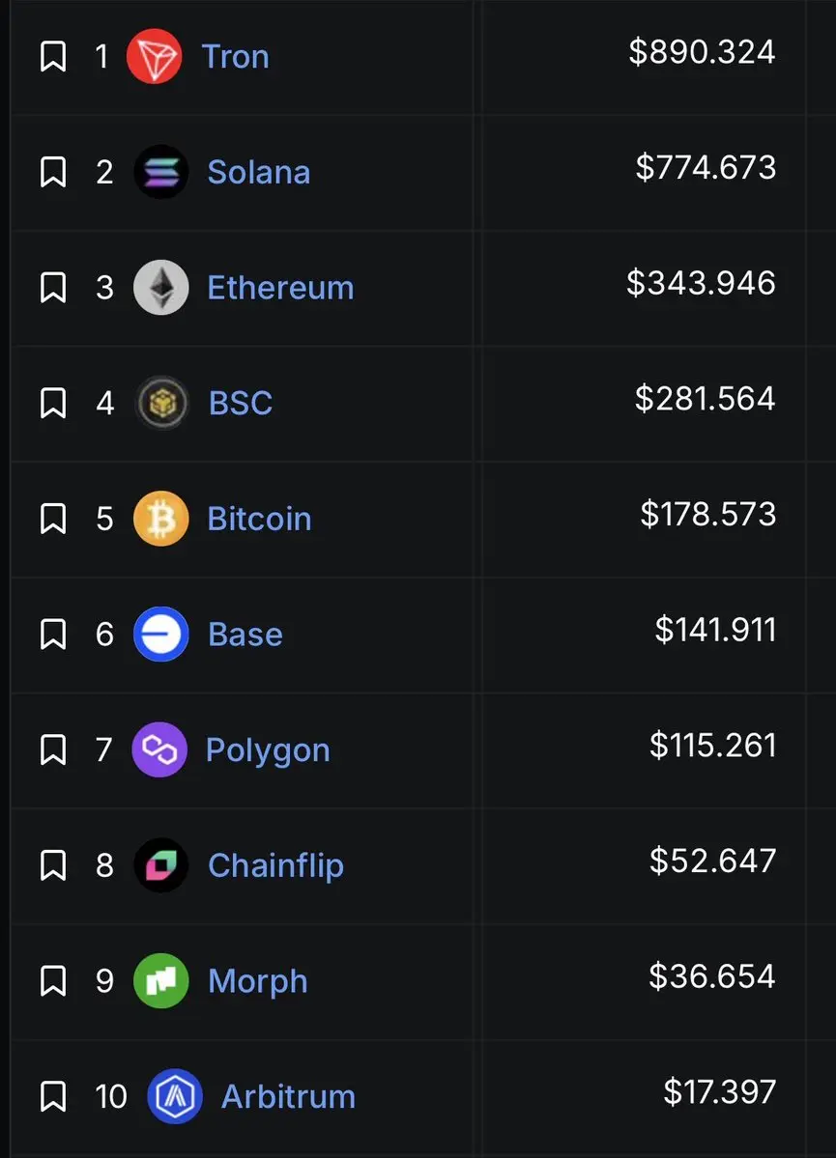
Task: Open the Morph chain link
Action: pyautogui.click(x=257, y=980)
